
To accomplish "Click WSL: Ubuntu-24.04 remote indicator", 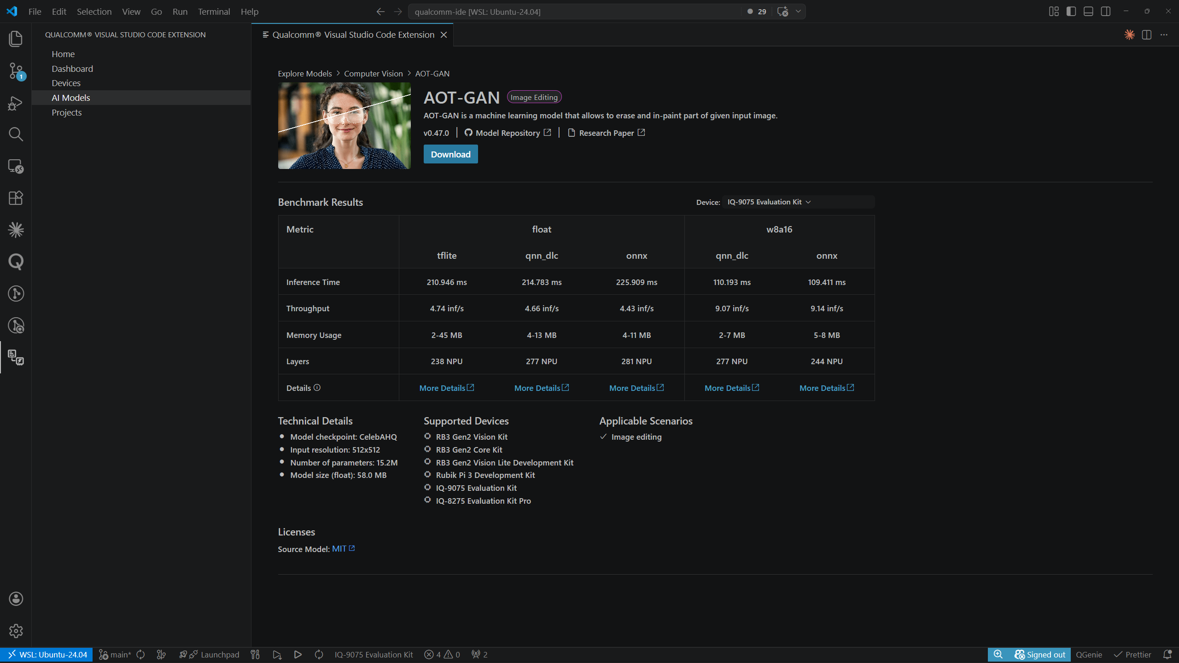I will click(x=47, y=654).
